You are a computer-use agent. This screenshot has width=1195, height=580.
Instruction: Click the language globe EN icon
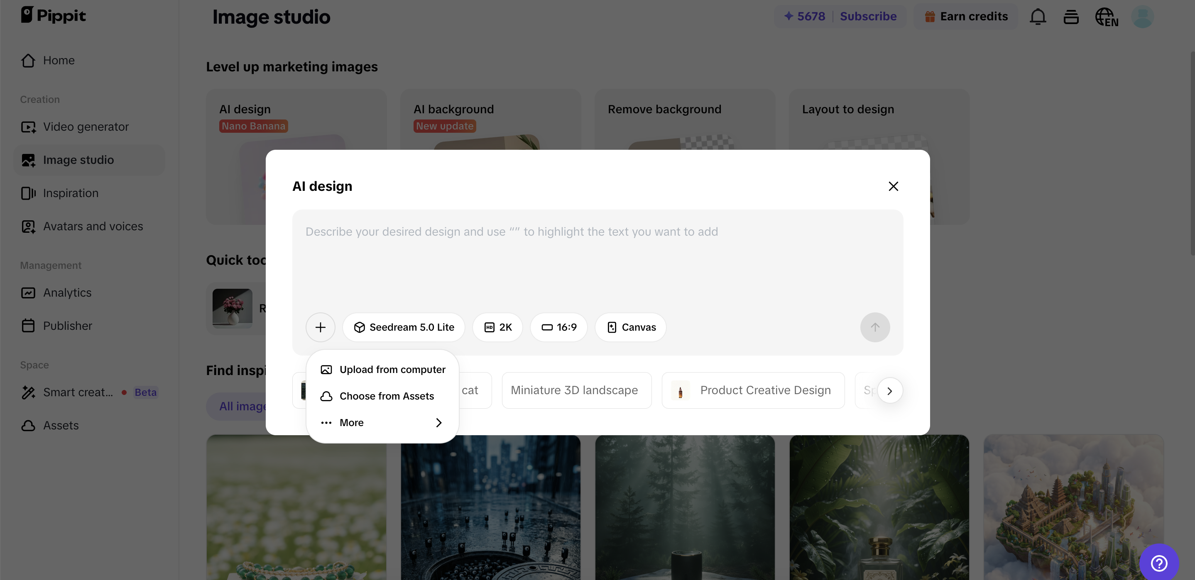pos(1107,17)
